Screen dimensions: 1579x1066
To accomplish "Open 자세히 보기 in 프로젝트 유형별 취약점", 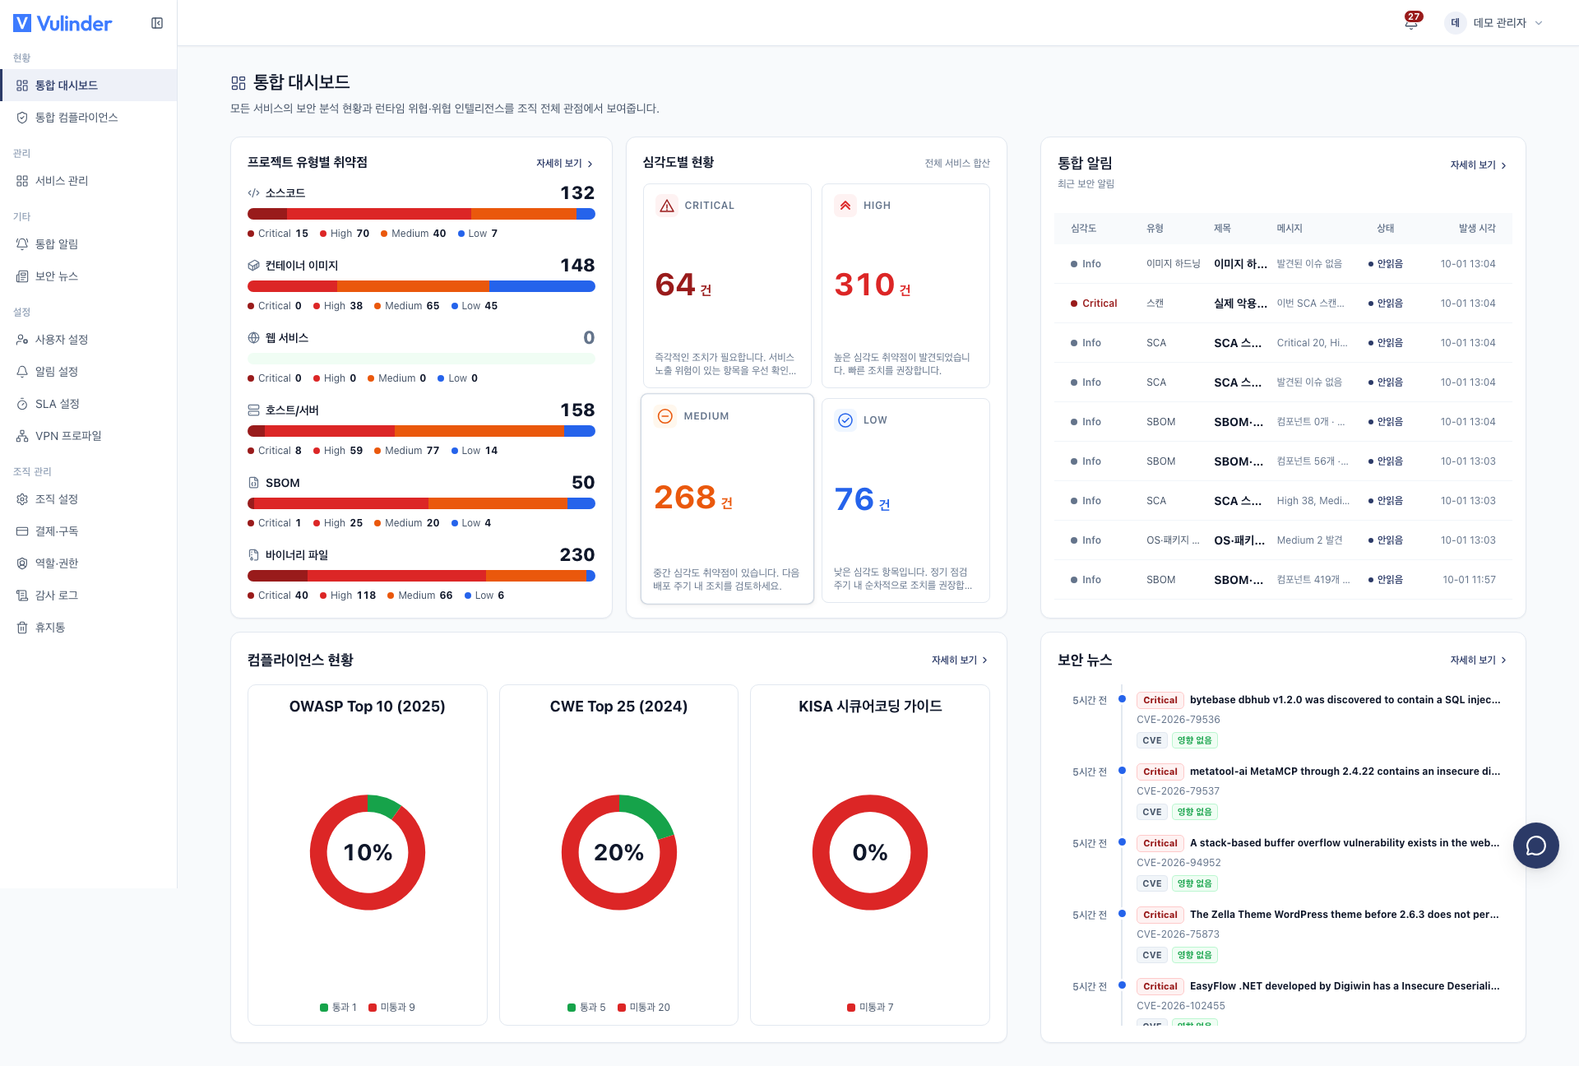I will pyautogui.click(x=564, y=164).
